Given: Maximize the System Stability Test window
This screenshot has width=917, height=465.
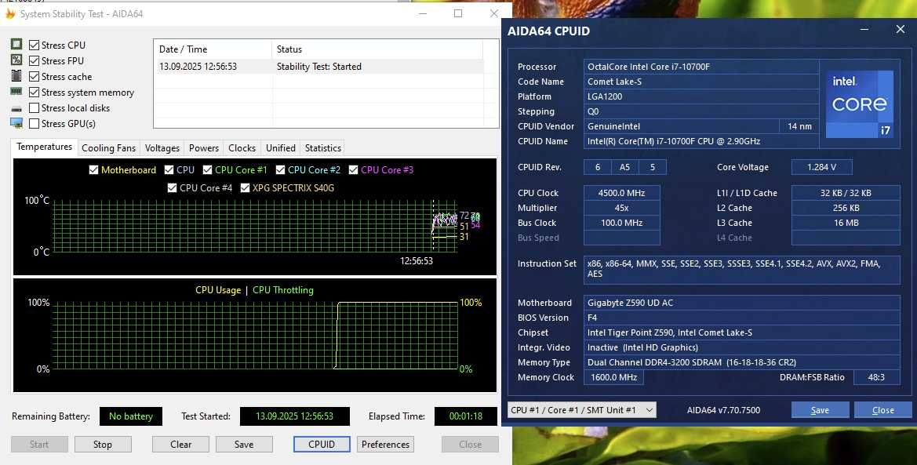Looking at the screenshot, I should [458, 13].
